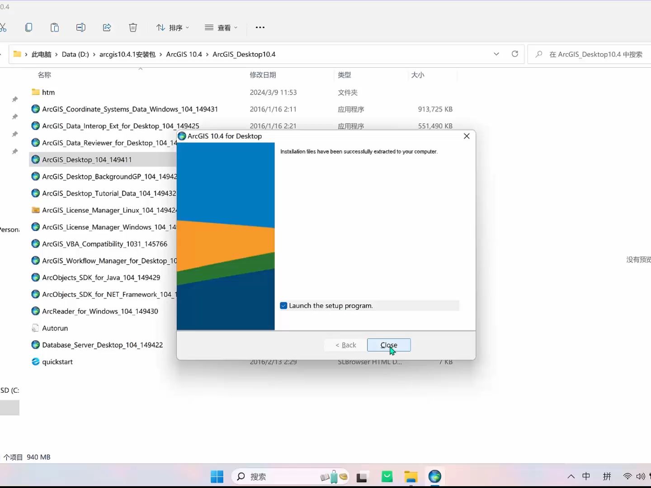
Task: Click the Cut icon in the toolbar
Action: (x=4, y=27)
